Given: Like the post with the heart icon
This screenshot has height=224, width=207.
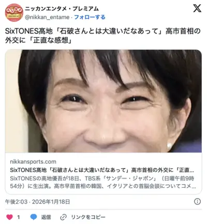Looking at the screenshot, I should point(9,217).
